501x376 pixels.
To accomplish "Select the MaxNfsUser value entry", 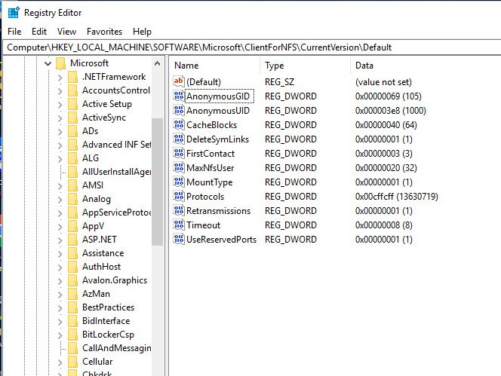I will point(210,168).
